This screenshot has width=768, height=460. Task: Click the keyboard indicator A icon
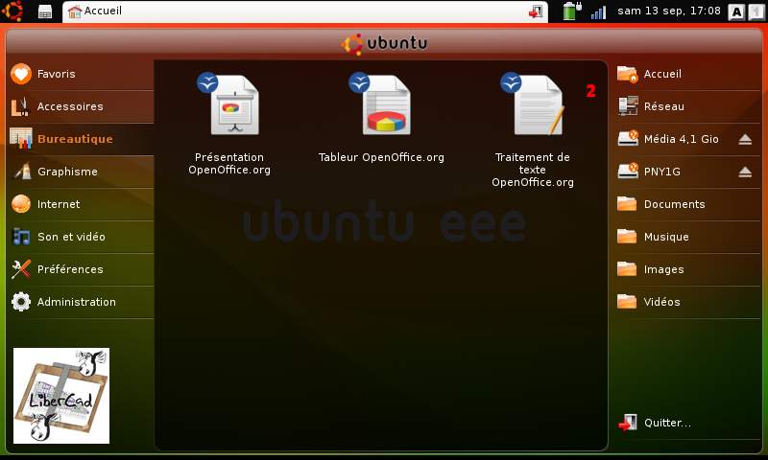(x=736, y=12)
